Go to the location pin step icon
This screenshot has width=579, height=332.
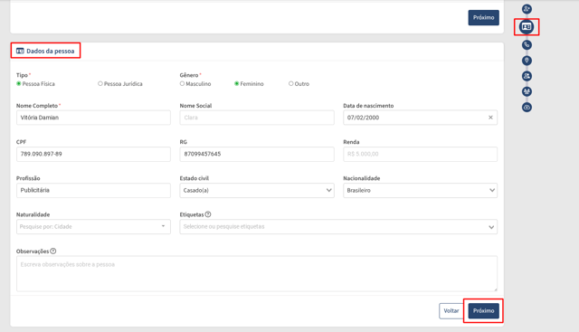(527, 61)
